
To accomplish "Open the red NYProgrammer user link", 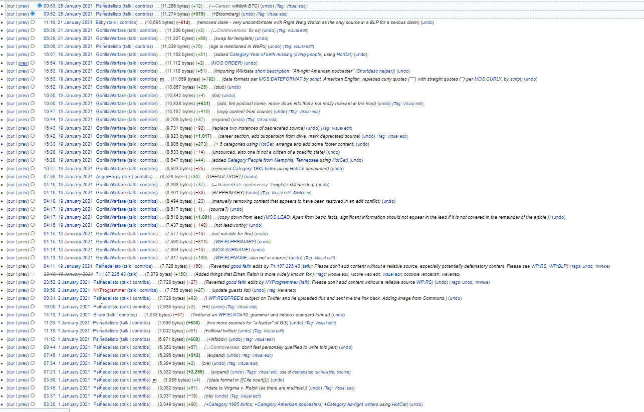I will [109, 290].
